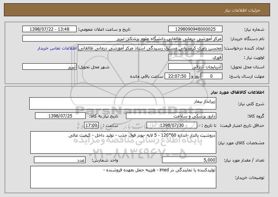This screenshot has height=197, width=278.
Task: Click the buyer organization name field
Action: tap(122, 39)
